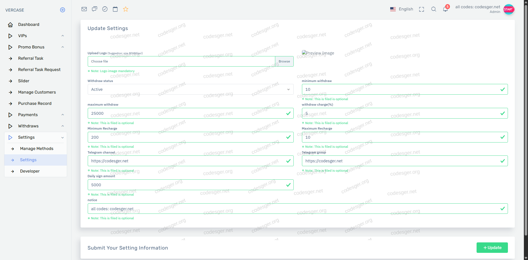The width and height of the screenshot is (528, 260).
Task: Expand the VIPs sidebar menu
Action: pos(36,36)
